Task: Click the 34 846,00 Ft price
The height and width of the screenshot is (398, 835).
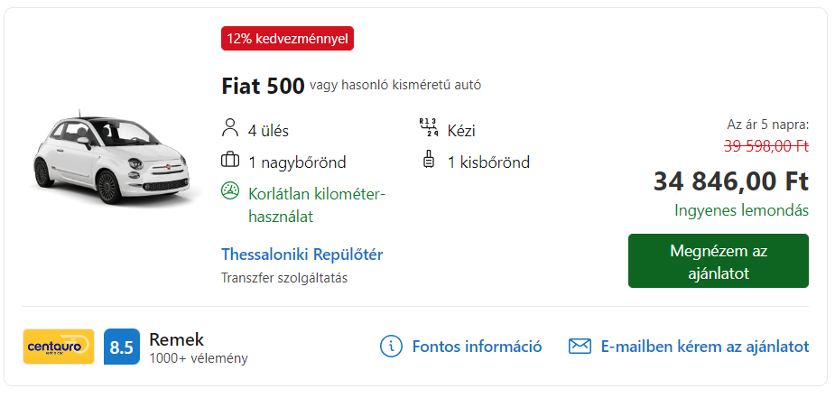Action: (731, 181)
